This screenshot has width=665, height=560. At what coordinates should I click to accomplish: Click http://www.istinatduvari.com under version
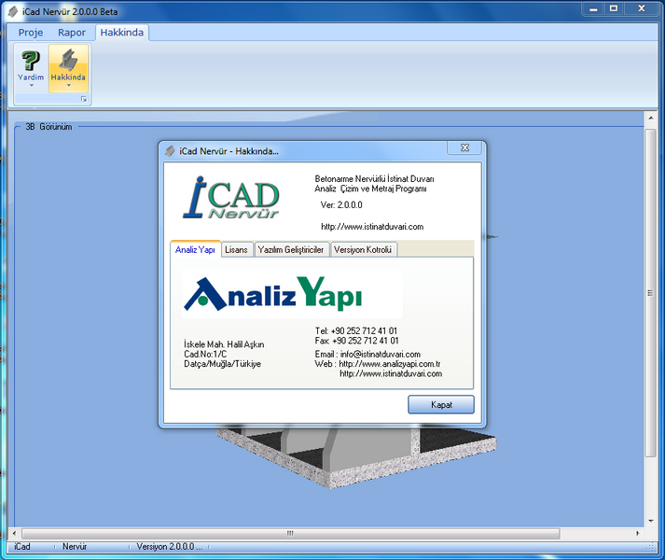[372, 227]
